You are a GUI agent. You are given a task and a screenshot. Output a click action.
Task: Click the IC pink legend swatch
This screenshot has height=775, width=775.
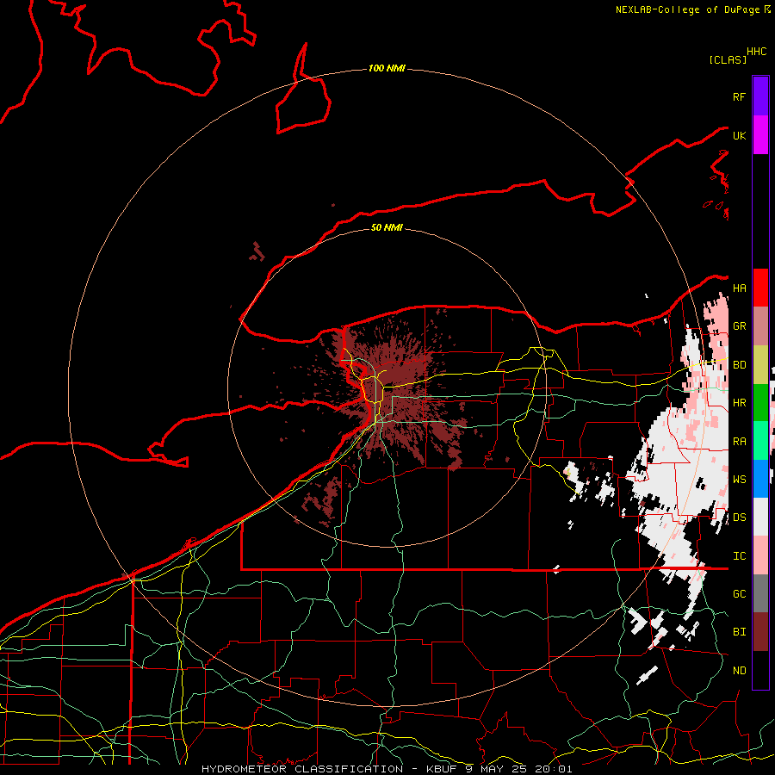760,555
